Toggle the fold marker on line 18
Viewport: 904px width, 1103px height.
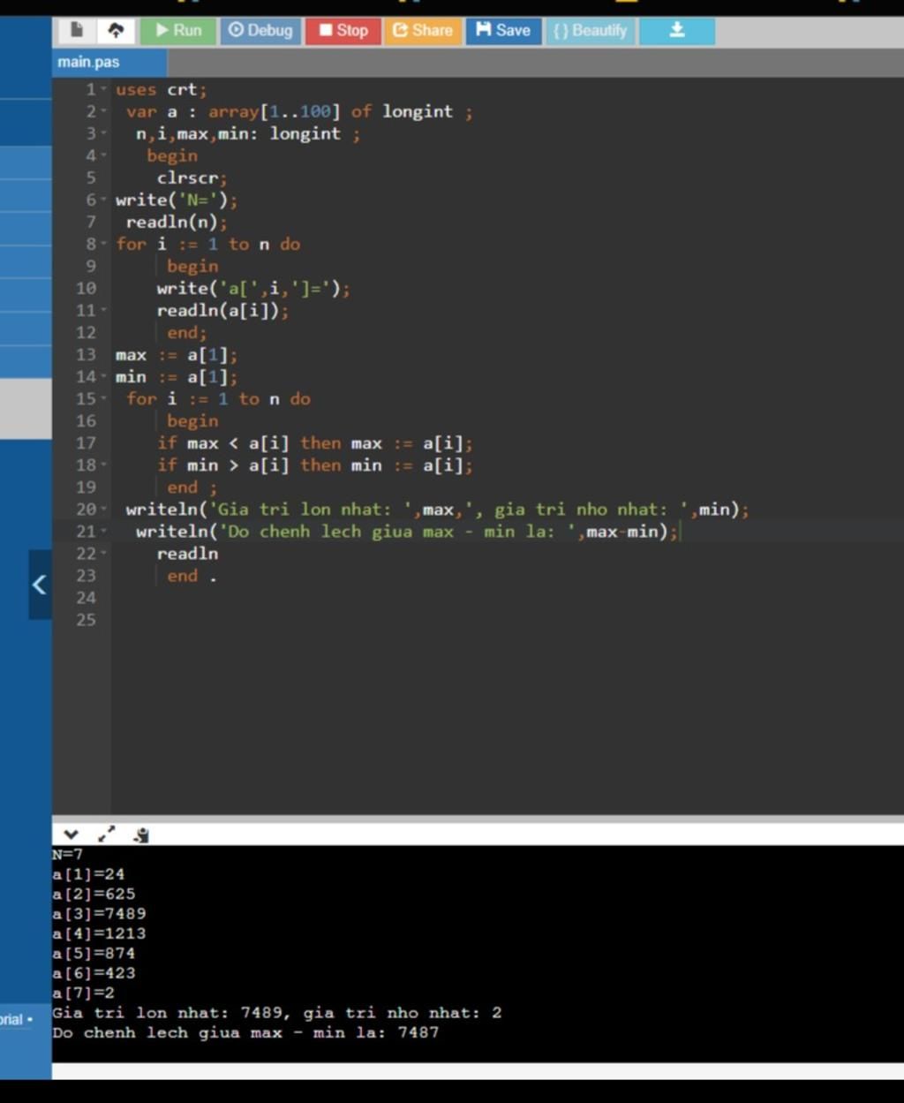104,465
